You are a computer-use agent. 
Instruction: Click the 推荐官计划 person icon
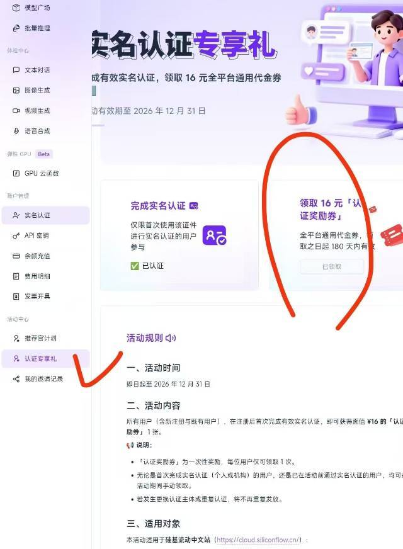pos(16,338)
